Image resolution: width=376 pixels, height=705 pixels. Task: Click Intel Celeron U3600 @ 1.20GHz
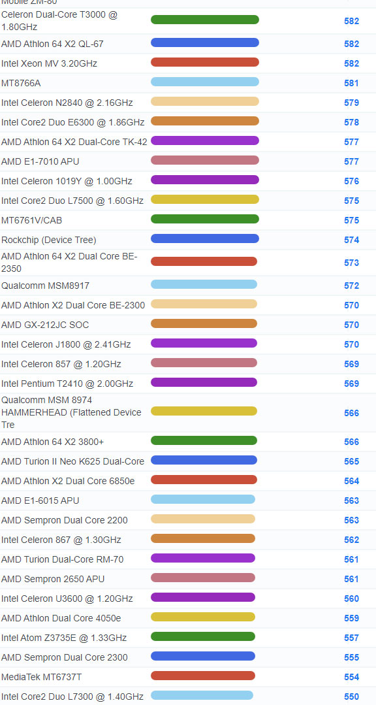[x=67, y=599]
